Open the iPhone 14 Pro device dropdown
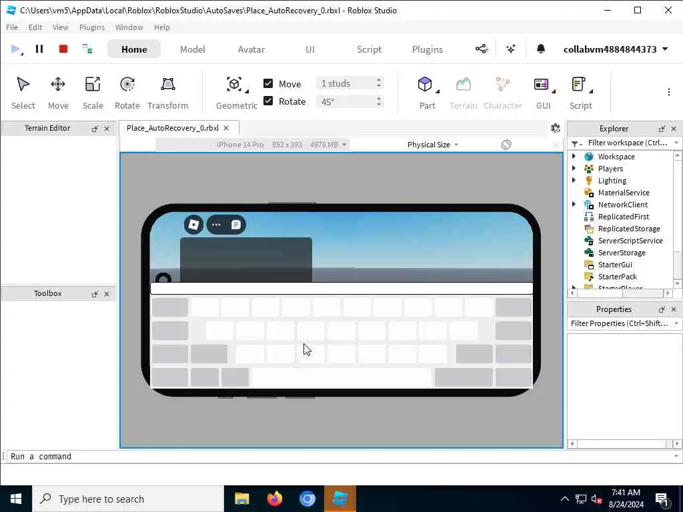 [253, 145]
